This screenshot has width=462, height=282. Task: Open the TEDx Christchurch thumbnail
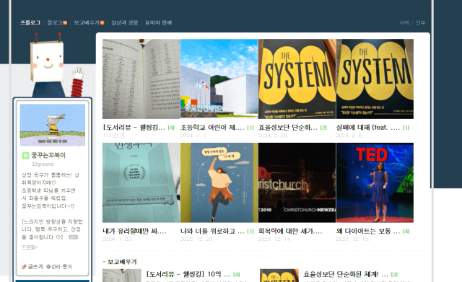point(297,182)
